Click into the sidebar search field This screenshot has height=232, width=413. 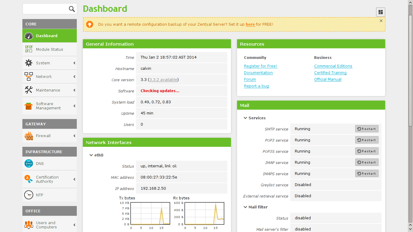pyautogui.click(x=45, y=9)
